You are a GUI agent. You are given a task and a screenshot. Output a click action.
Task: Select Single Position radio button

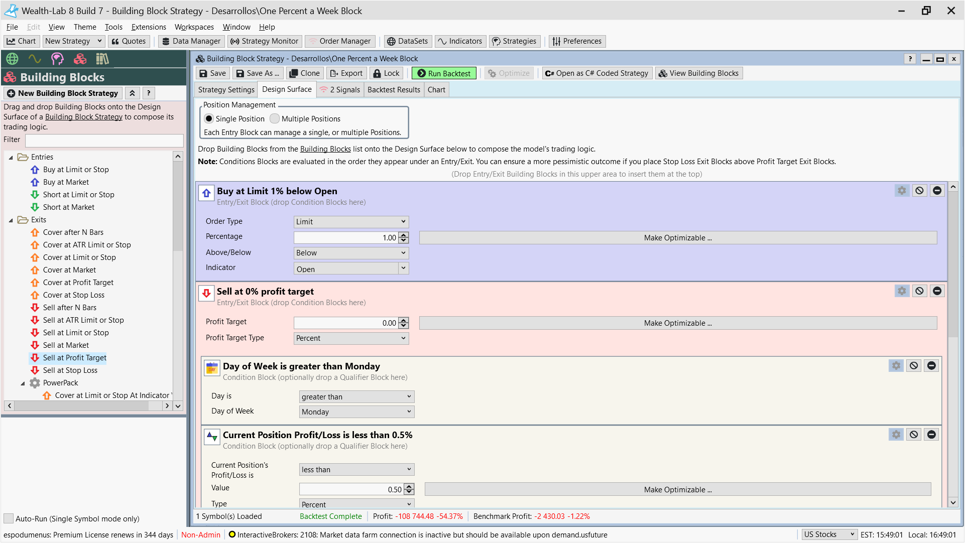(x=209, y=119)
